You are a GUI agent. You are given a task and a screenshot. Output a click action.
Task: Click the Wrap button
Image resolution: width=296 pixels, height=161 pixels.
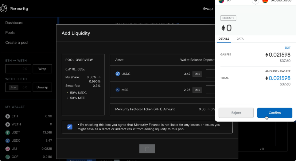(42, 69)
